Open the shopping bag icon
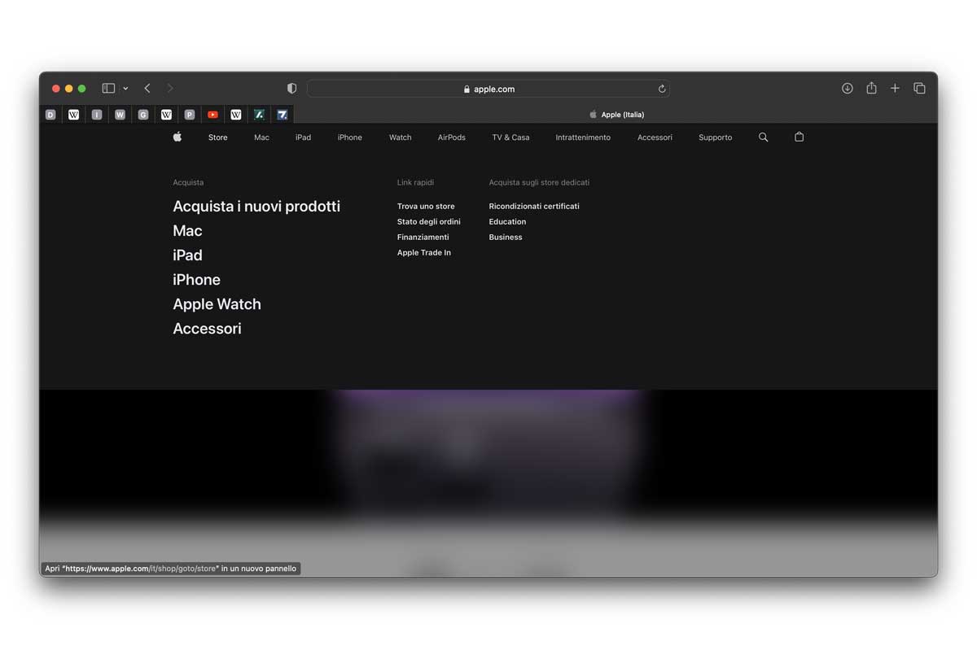The width and height of the screenshot is (977, 672). pyautogui.click(x=799, y=137)
